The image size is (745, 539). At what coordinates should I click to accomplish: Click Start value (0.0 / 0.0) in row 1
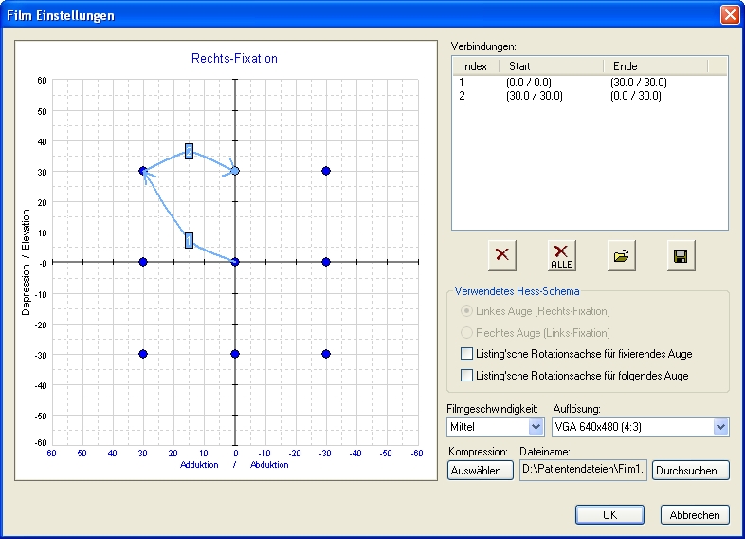tap(529, 83)
